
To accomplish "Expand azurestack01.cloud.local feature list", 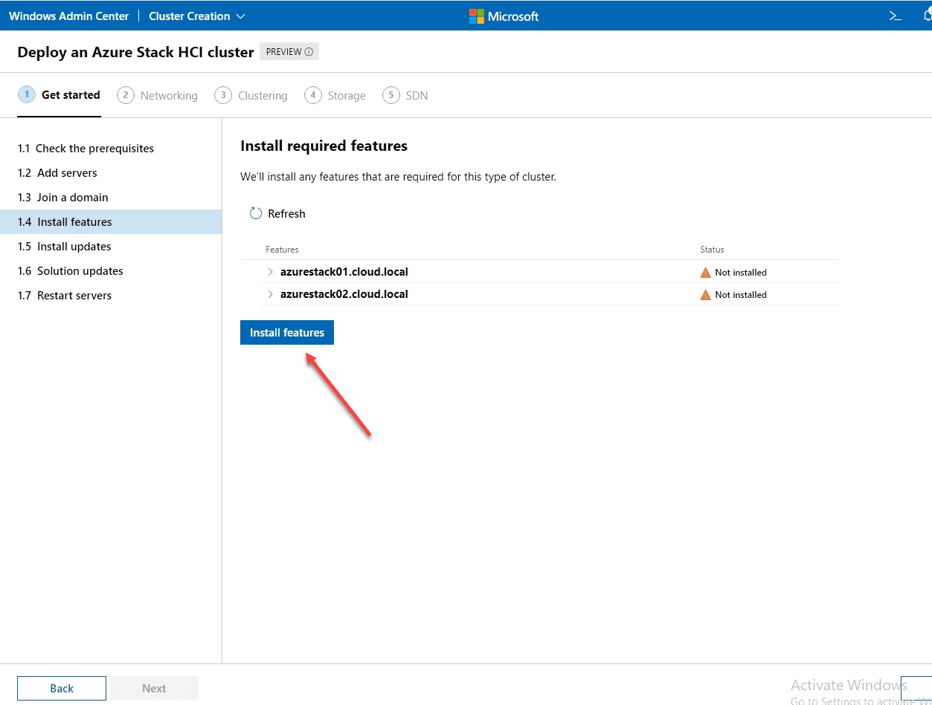I will point(270,272).
